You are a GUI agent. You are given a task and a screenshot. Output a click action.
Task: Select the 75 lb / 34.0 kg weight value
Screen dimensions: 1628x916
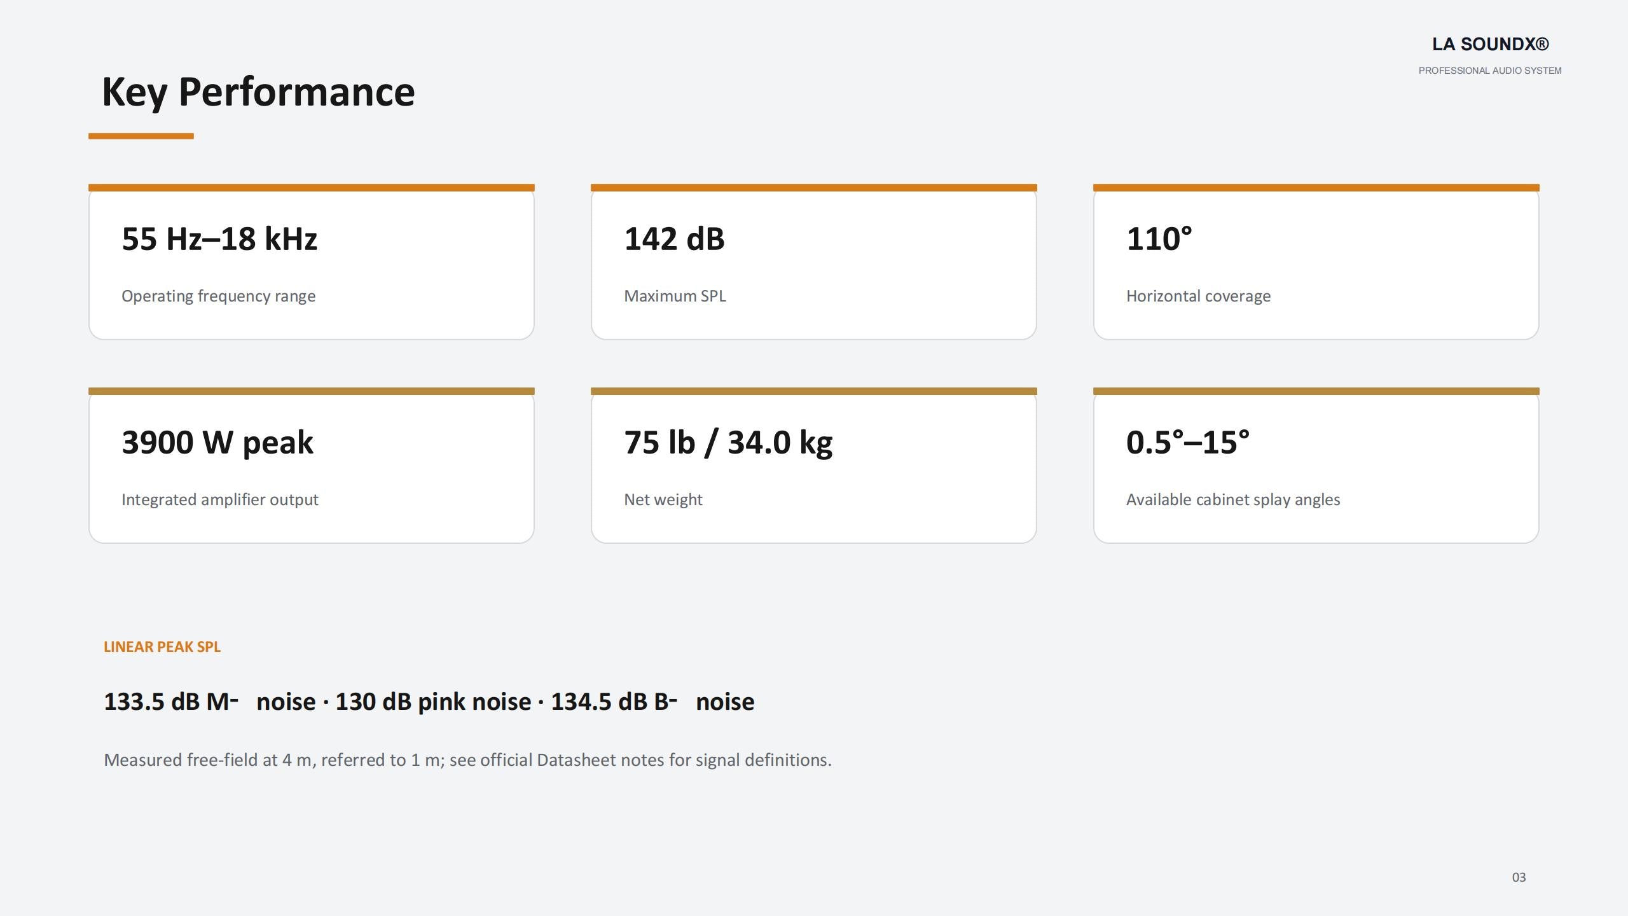728,443
